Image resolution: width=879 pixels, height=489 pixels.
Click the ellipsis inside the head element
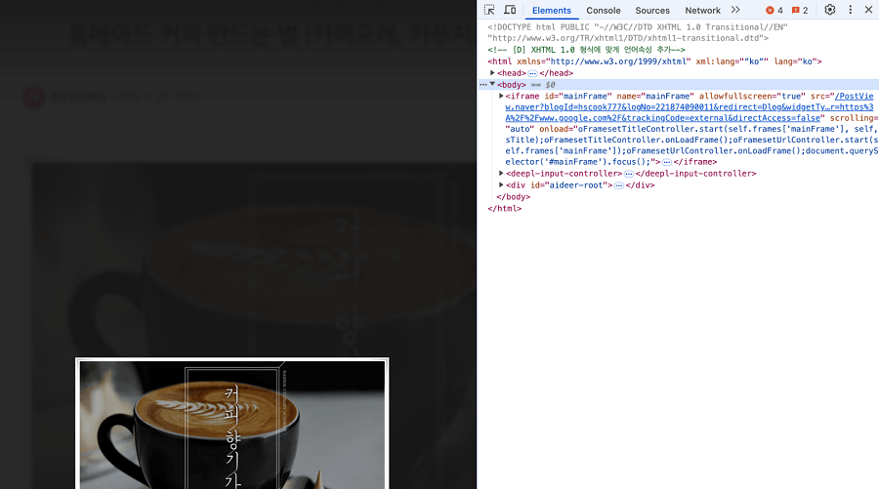pos(532,73)
